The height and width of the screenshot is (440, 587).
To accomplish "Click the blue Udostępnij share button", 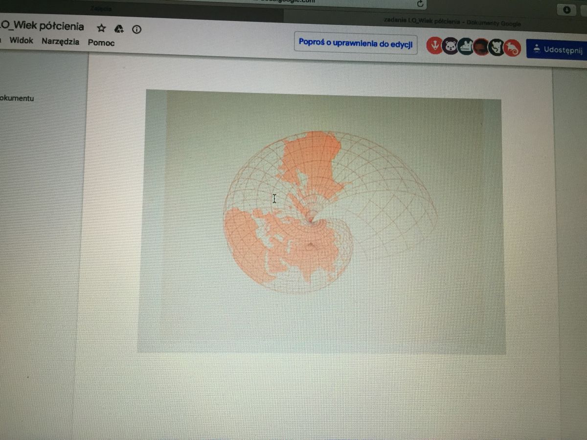I will pyautogui.click(x=558, y=49).
